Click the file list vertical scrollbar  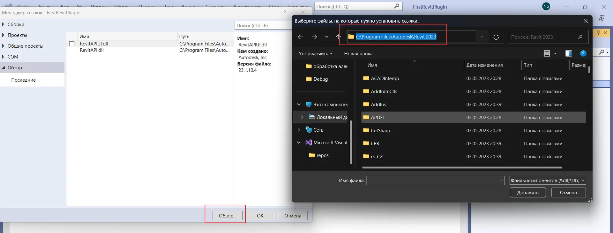pyautogui.click(x=589, y=70)
